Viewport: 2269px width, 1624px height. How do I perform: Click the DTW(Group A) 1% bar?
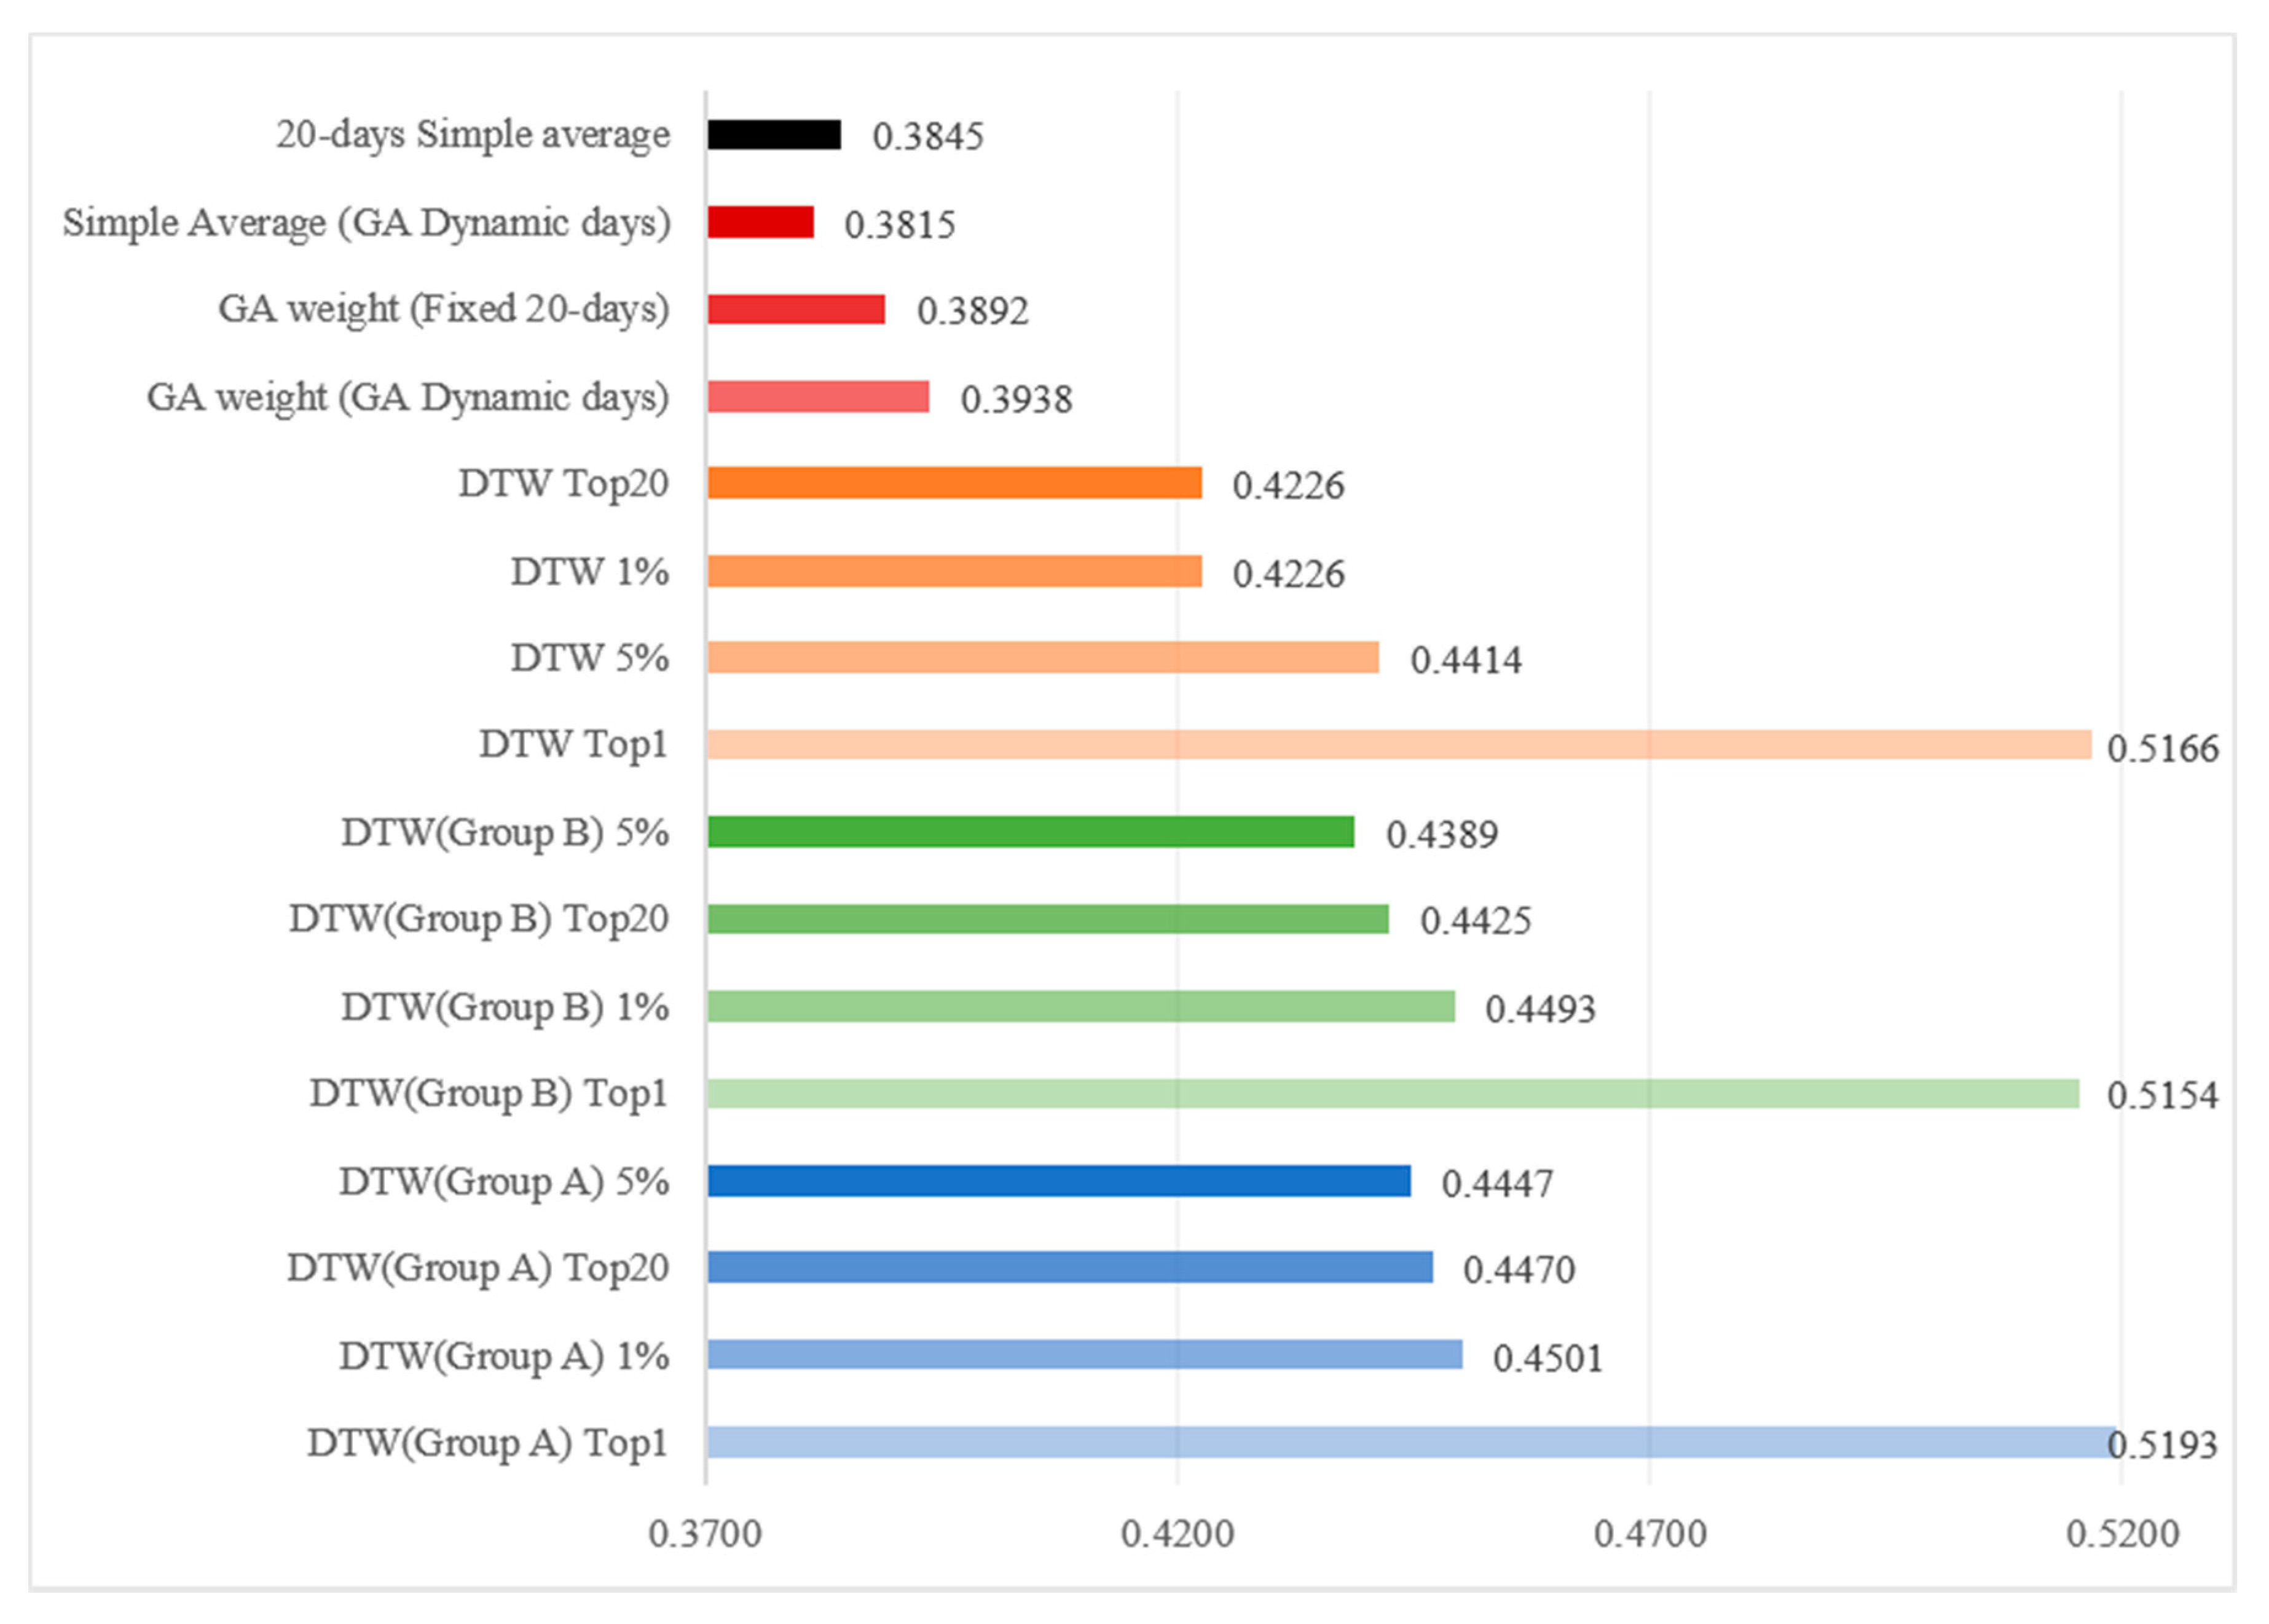[x=1083, y=1355]
